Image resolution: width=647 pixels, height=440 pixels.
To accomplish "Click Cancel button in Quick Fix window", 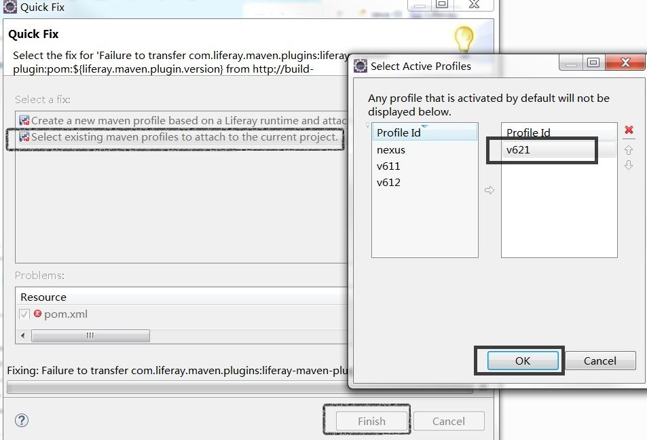I will pos(449,421).
